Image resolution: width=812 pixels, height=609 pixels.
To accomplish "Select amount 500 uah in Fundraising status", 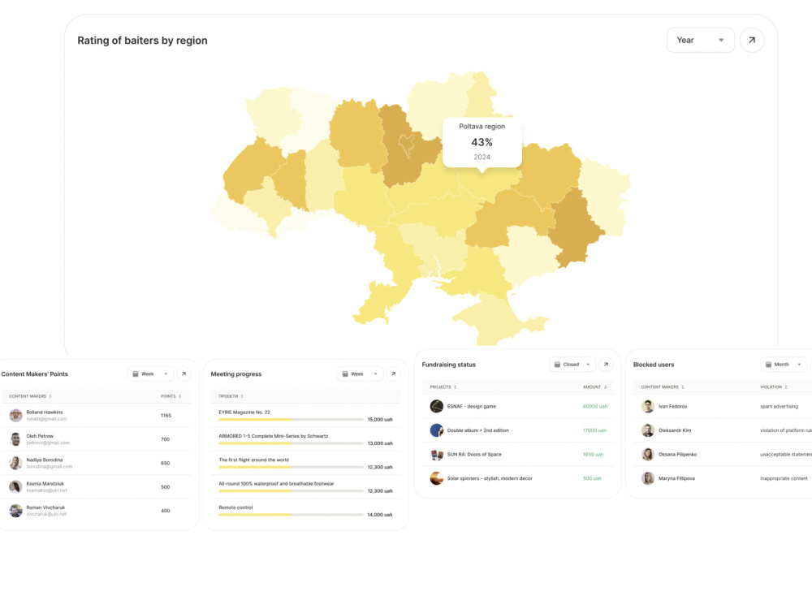I will (x=592, y=478).
